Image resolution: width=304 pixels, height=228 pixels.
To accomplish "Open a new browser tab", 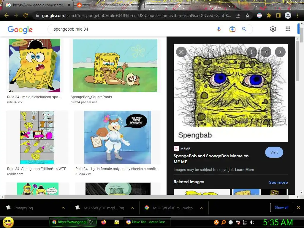I will click(151, 5).
